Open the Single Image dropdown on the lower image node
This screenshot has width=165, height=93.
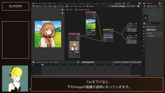[74, 54]
